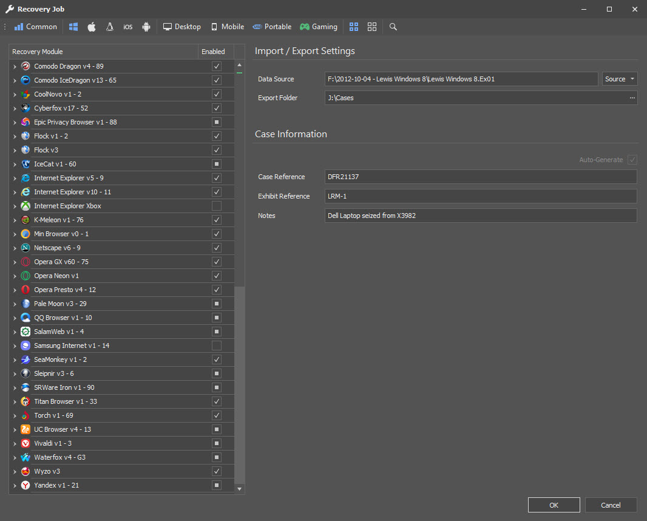Click the IceCat browser icon
Viewport: 647px width, 521px height.
click(25, 164)
